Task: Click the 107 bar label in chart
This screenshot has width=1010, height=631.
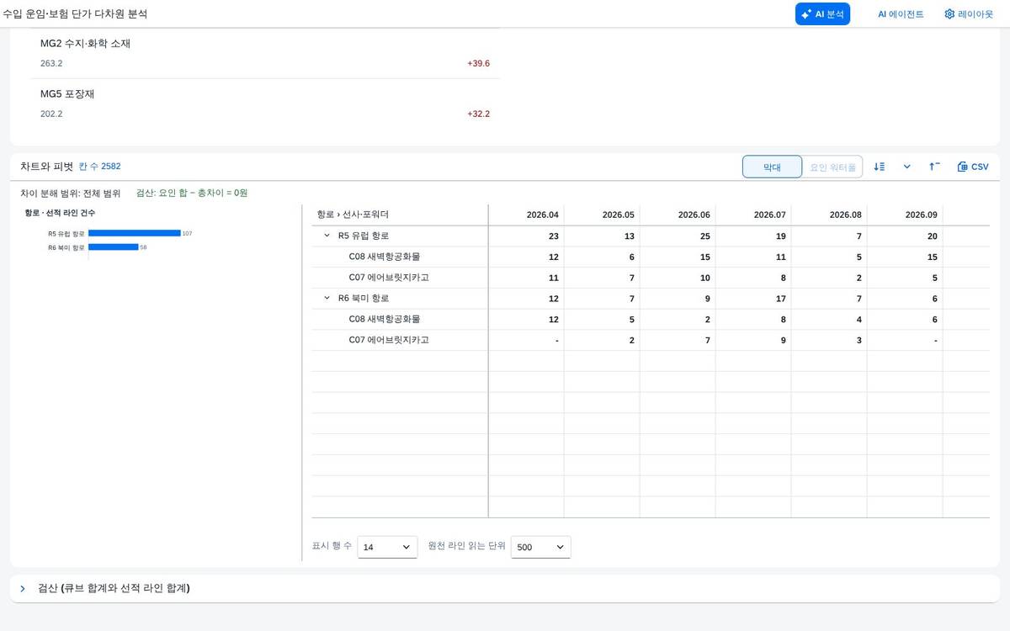Action: 187,233
